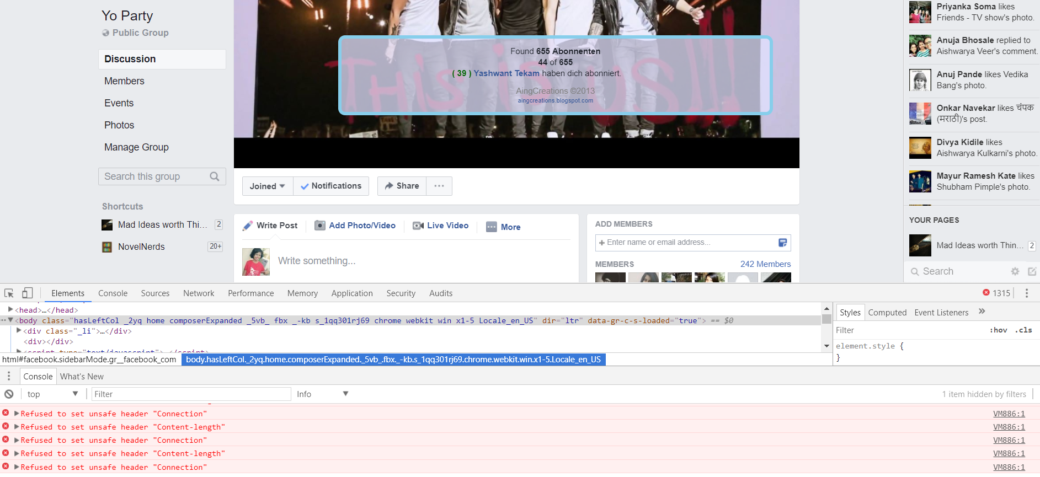Image resolution: width=1040 pixels, height=477 pixels.
Task: Toggle .cls class editor in Styles
Action: point(1024,330)
